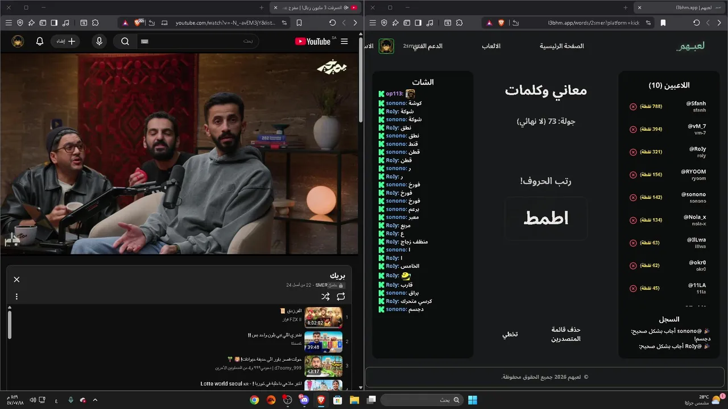Start YouTube voice search with microphone
728x409 pixels.
coord(100,41)
